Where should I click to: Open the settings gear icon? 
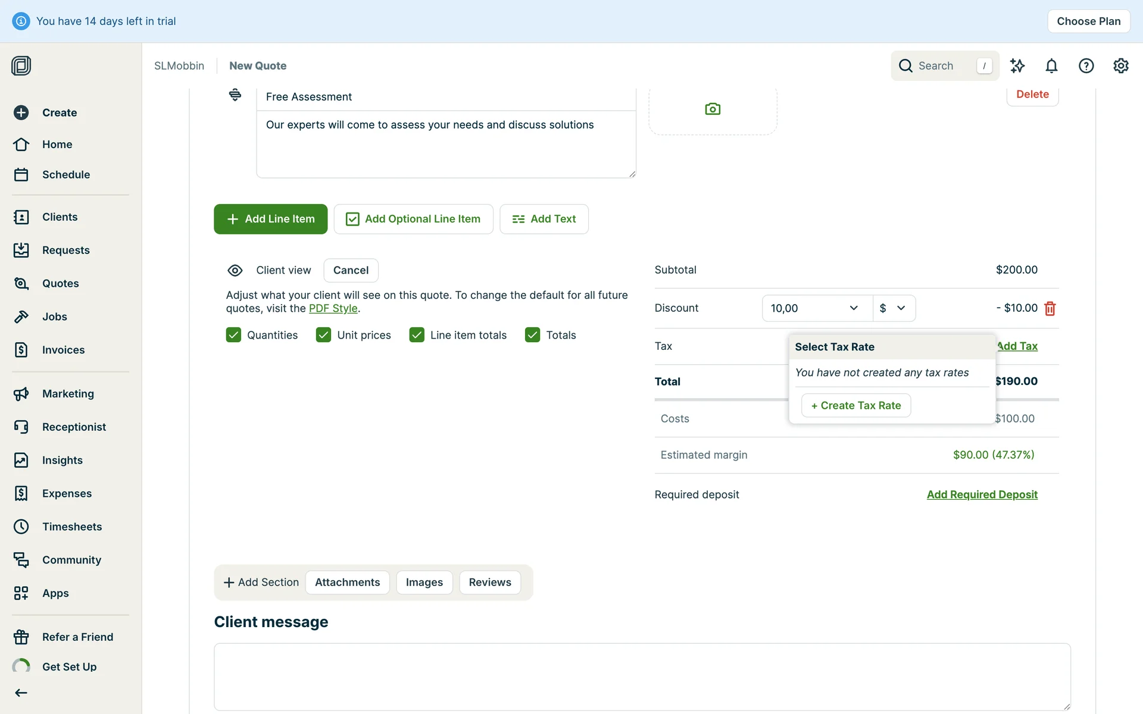coord(1120,65)
